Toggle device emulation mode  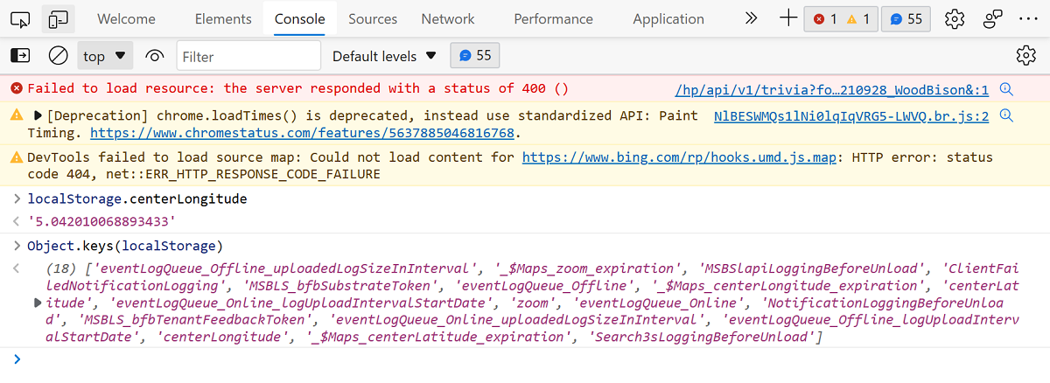click(x=58, y=18)
